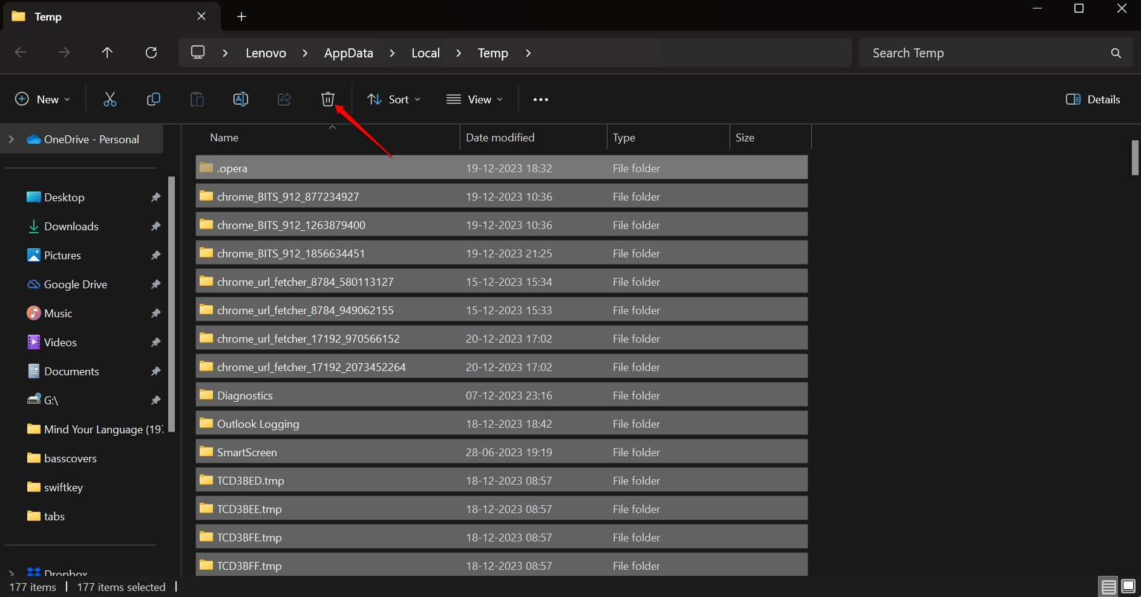The height and width of the screenshot is (597, 1141).
Task: Go forward with the right arrow
Action: [64, 53]
